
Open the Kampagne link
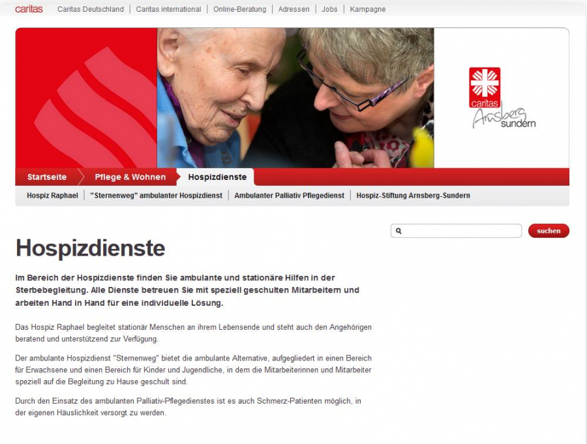coord(367,9)
